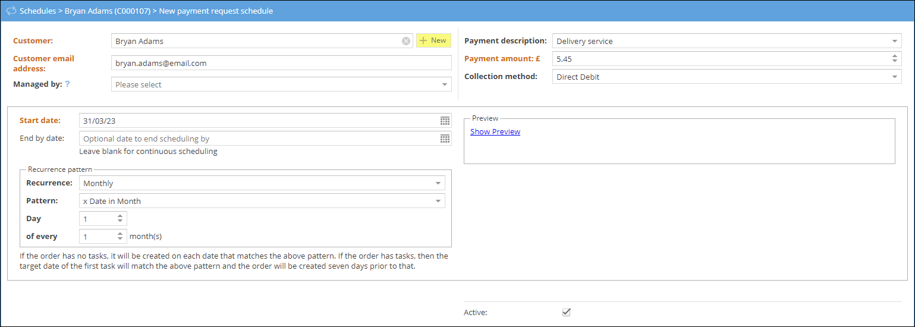
Task: Open the End by date calendar picker
Action: 445,139
